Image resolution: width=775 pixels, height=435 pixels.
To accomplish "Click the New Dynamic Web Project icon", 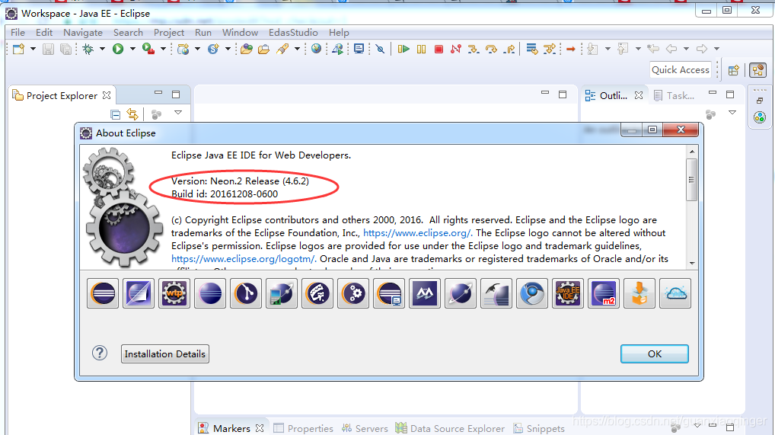I will tap(183, 49).
